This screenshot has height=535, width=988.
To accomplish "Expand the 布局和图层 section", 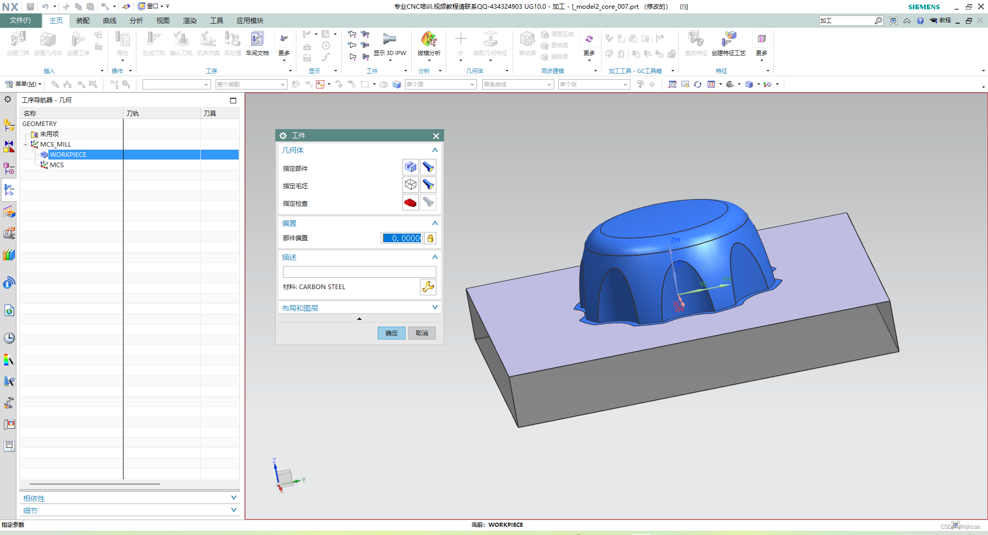I will click(435, 308).
